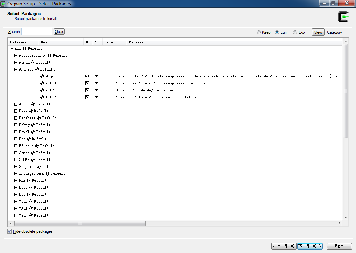Image resolution: width=356 pixels, height=253 pixels.
Task: Click the cycle icon for Graphics category
Action: click(x=39, y=167)
